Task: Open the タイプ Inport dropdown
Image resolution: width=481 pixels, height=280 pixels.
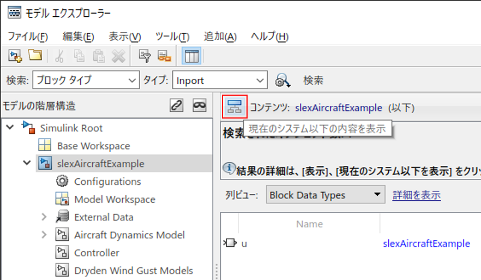Action: pos(220,80)
